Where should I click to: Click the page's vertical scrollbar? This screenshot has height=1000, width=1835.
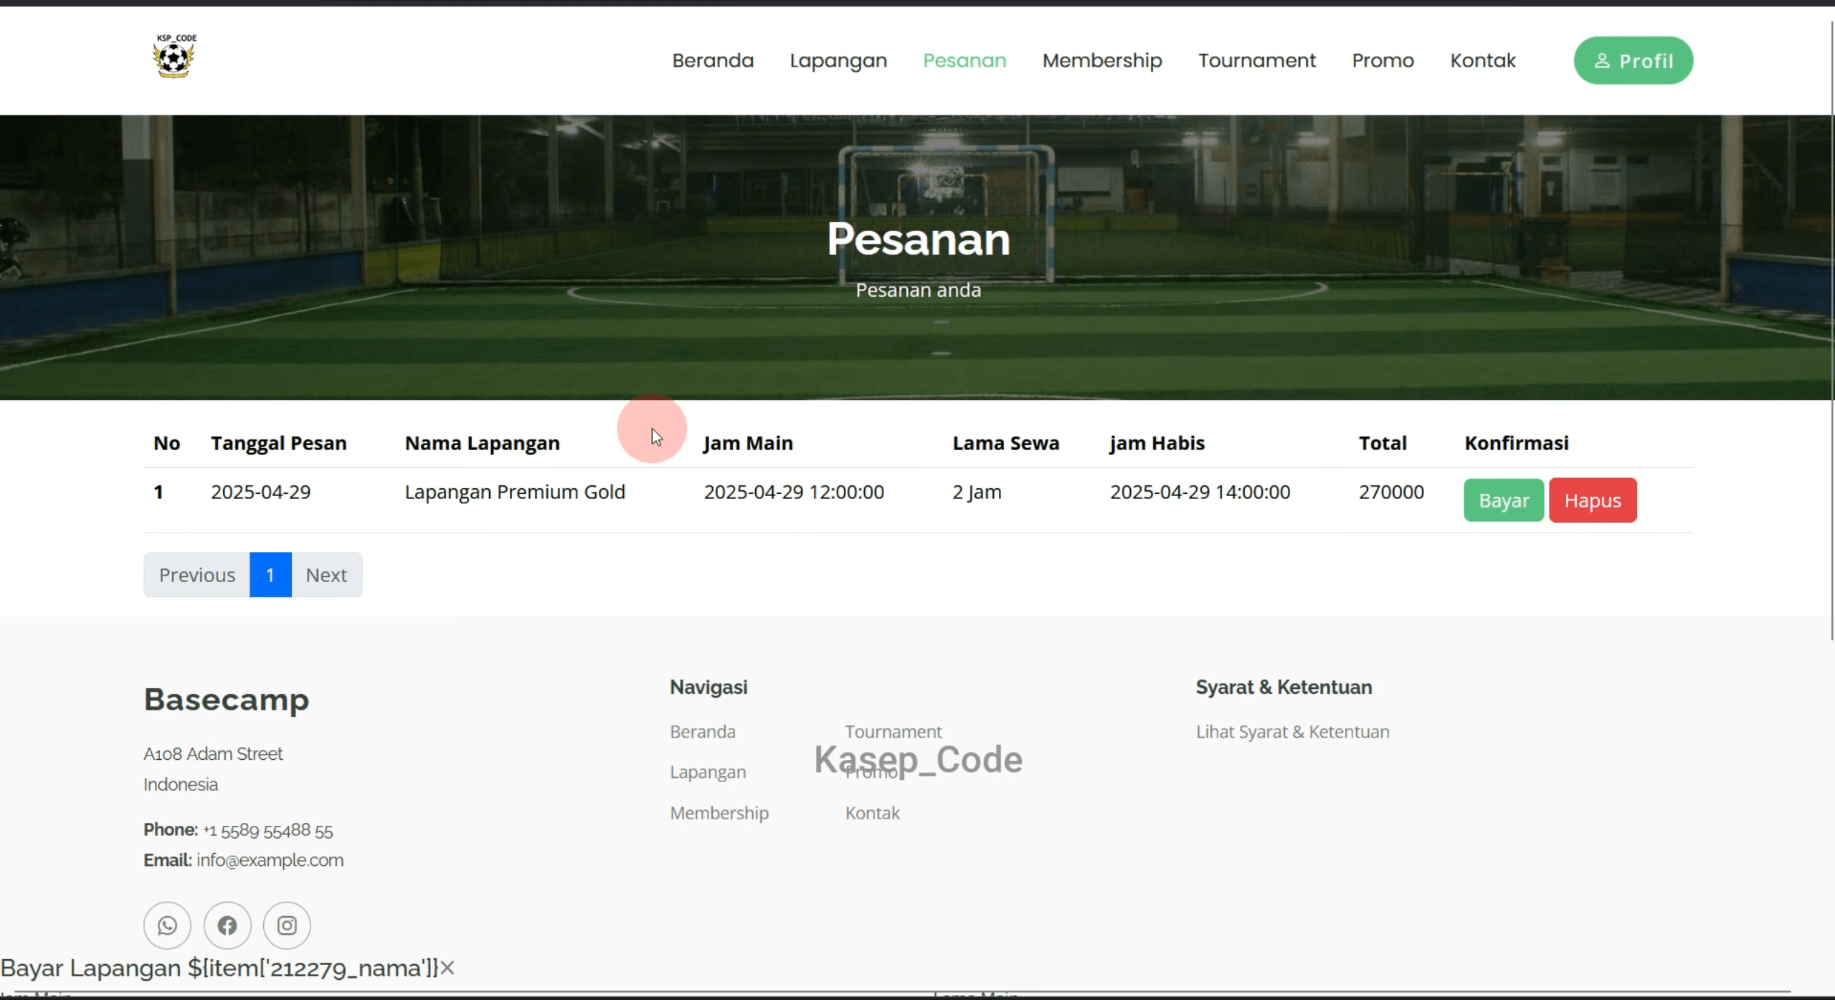coord(1831,330)
